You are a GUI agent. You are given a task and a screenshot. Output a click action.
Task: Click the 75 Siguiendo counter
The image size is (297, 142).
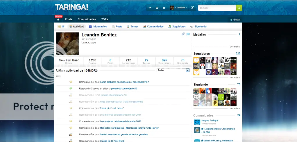pos(183,61)
